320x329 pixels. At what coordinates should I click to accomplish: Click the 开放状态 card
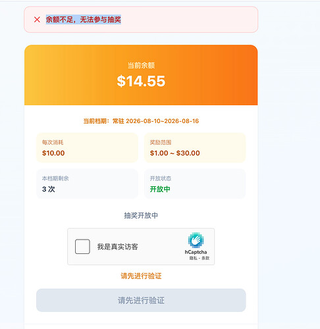pyautogui.click(x=195, y=184)
